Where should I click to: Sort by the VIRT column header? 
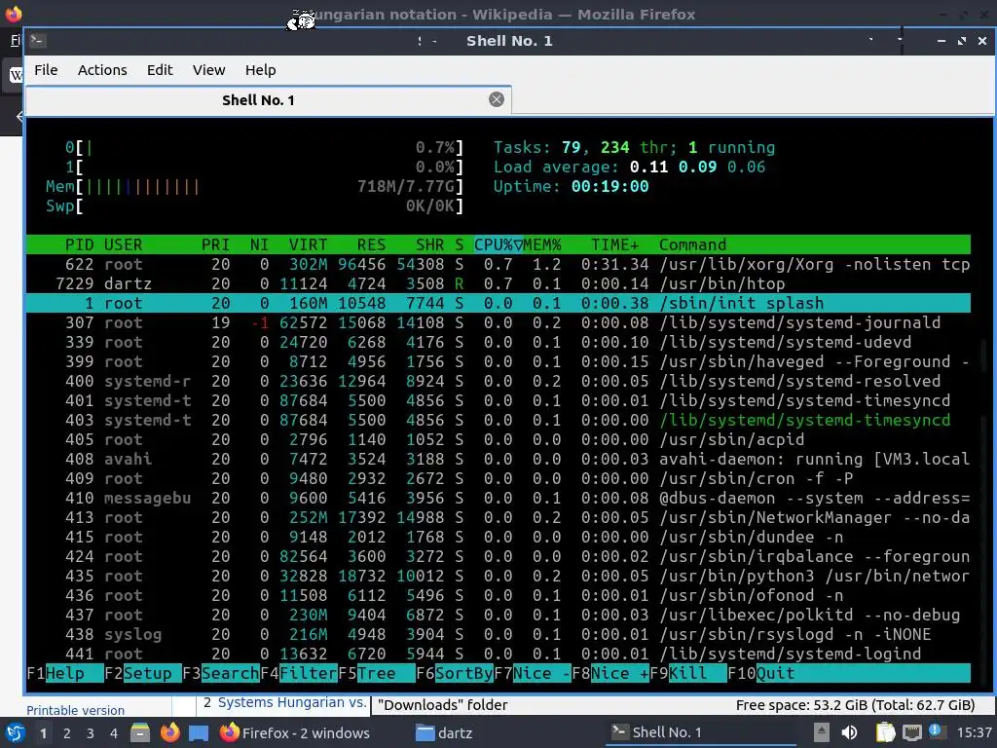(308, 244)
